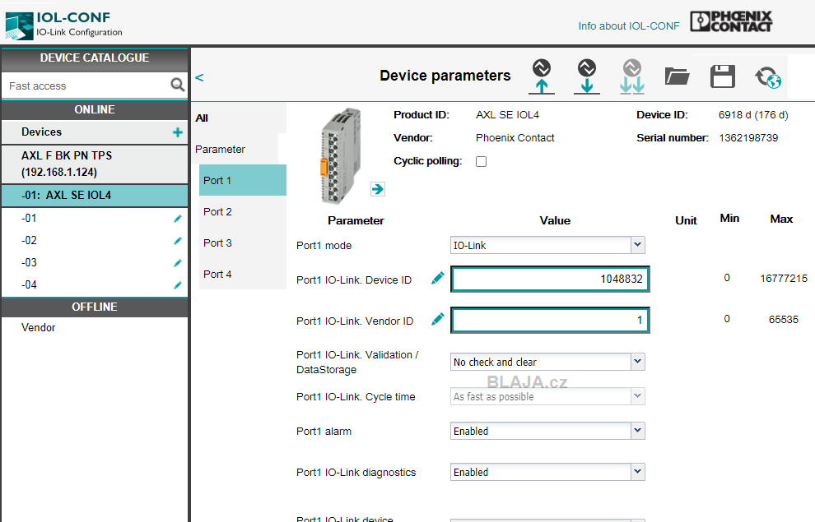Click the arrow icon next to device image
This screenshot has width=815, height=522.
[378, 189]
